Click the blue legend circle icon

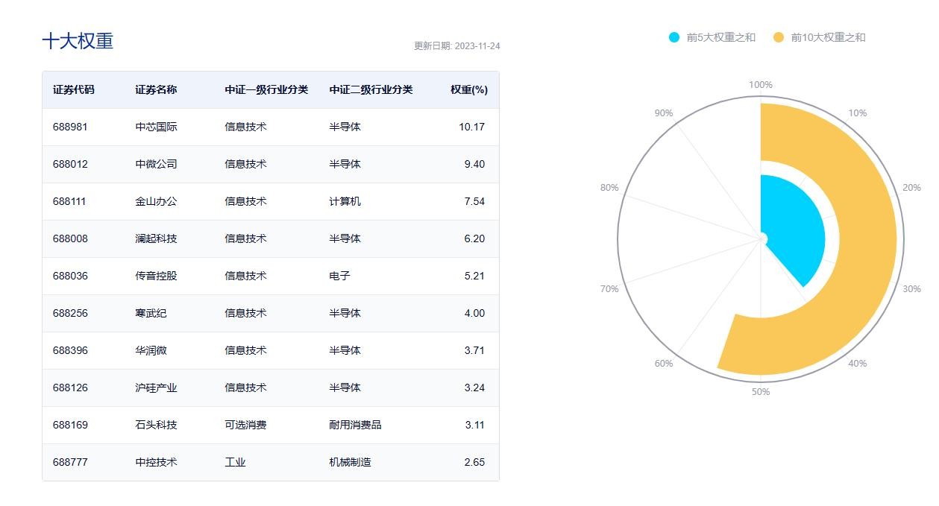tap(674, 37)
